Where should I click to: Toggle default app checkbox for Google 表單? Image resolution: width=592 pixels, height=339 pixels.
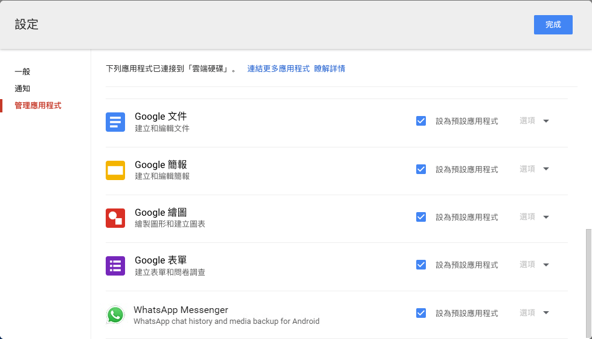click(421, 265)
